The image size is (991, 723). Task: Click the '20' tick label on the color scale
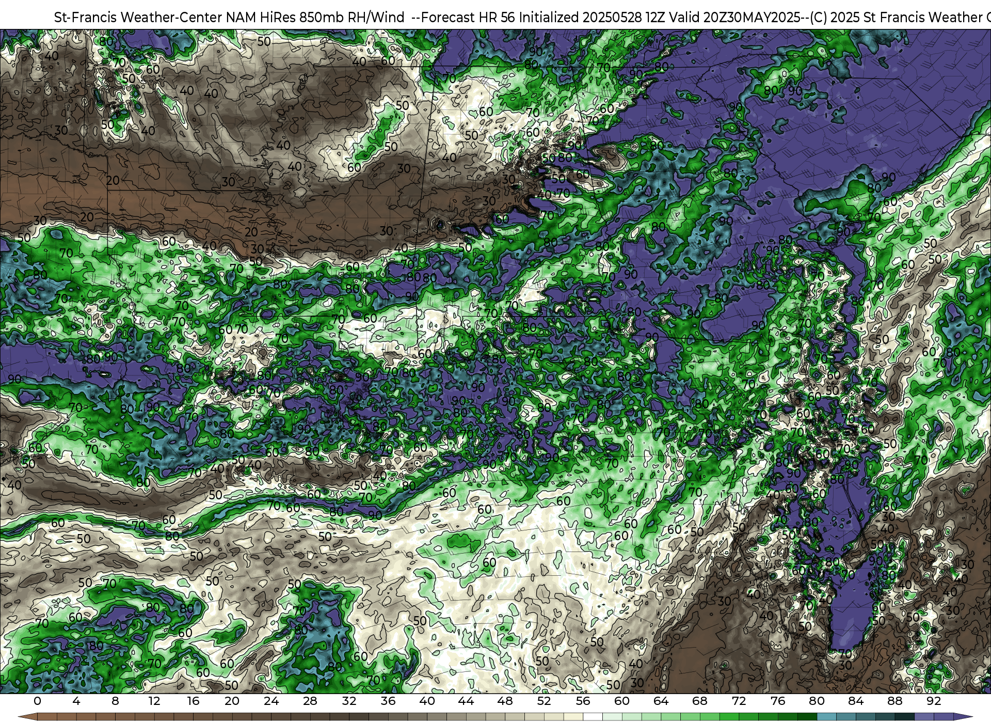point(232,701)
